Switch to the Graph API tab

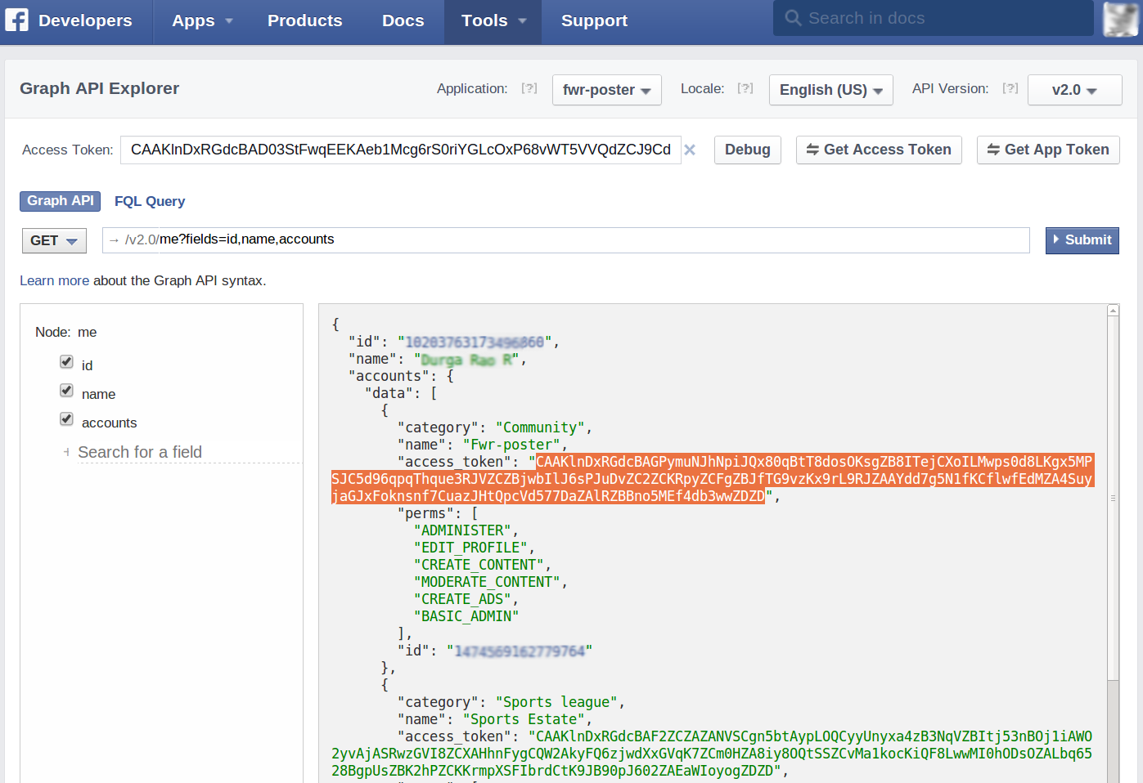click(x=60, y=201)
